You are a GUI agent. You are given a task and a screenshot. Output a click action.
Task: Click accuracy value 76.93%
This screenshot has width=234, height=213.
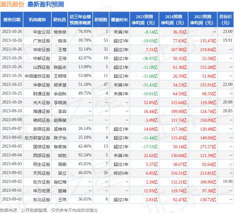(x=85, y=31)
